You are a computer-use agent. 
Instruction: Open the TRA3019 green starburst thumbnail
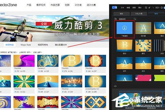point(24,81)
